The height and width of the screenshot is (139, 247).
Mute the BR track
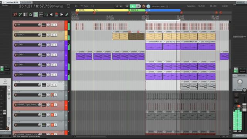pos(52,25)
